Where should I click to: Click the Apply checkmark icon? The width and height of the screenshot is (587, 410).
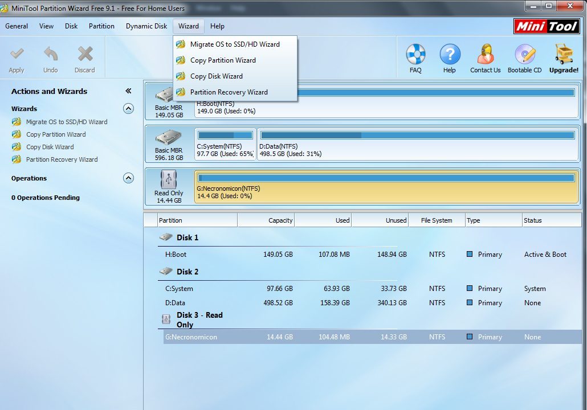pyautogui.click(x=17, y=54)
